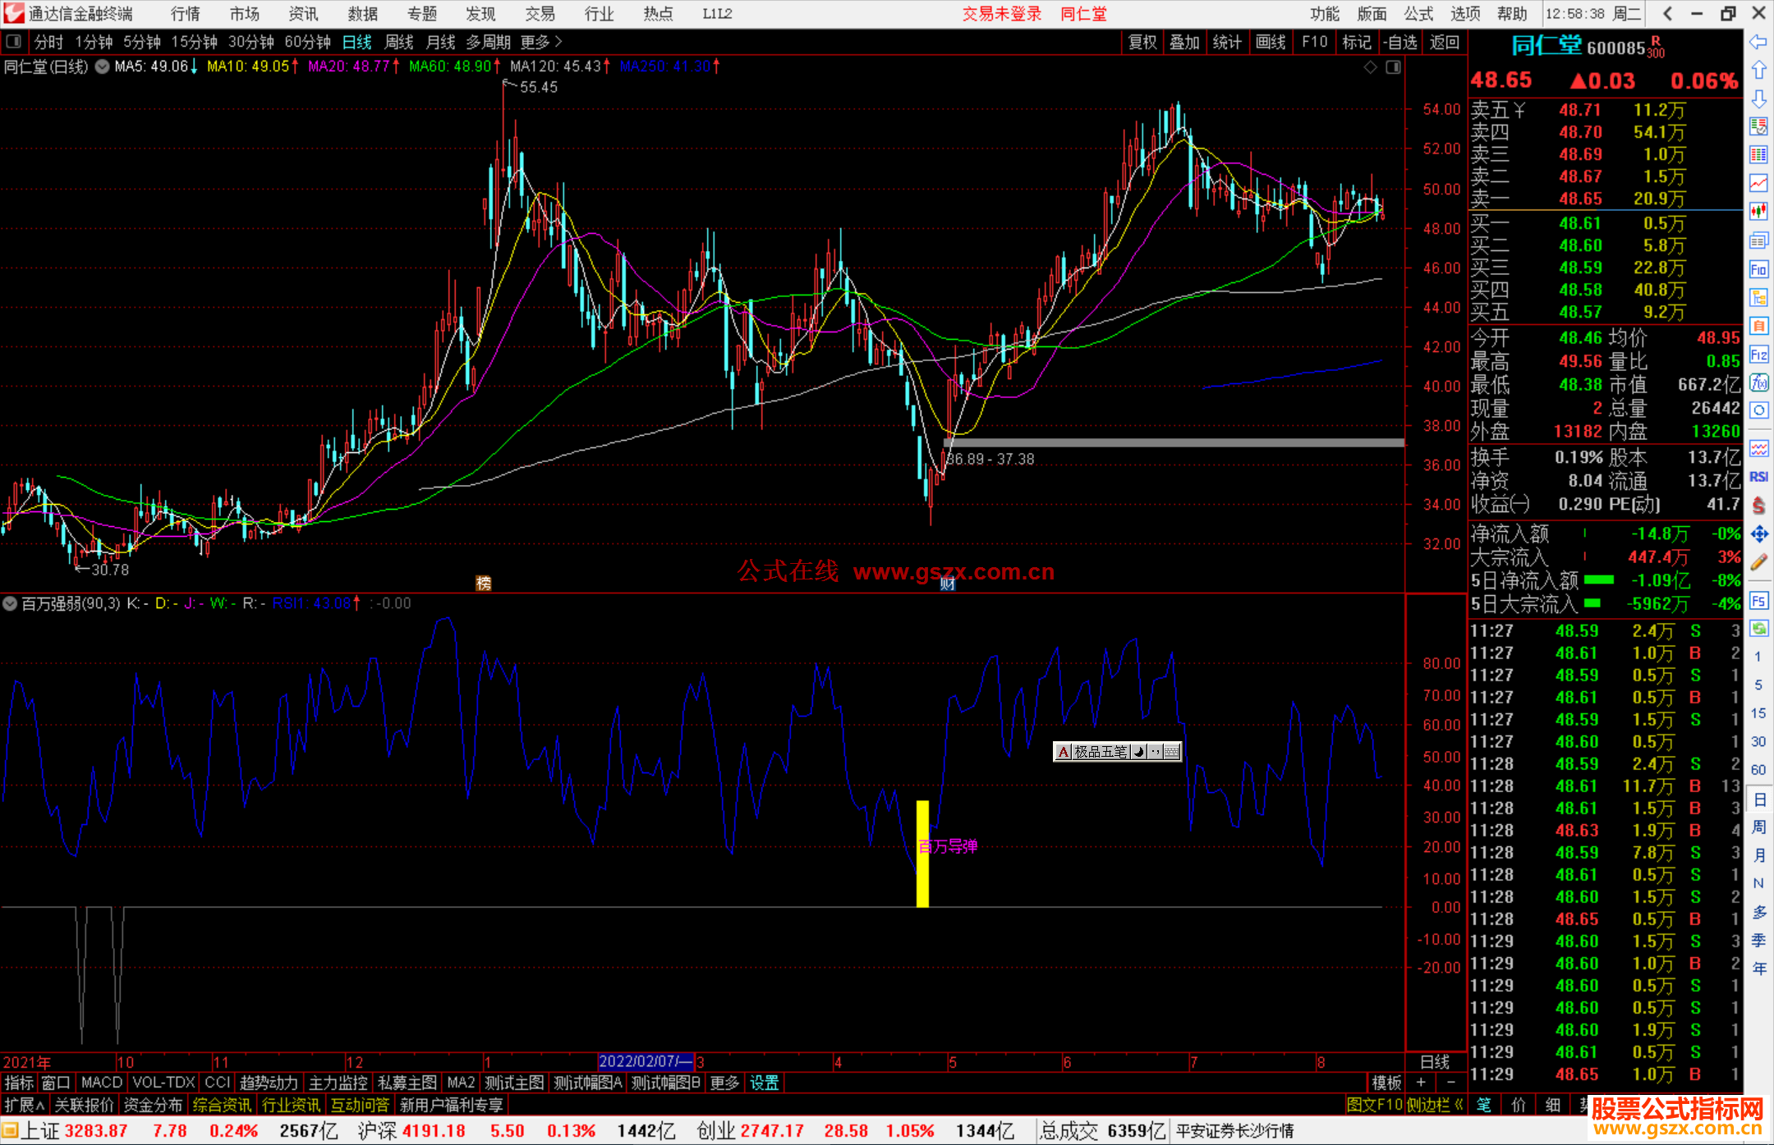Screen dimensions: 1774x1145
Task: Click the 财 marker on price chart
Action: 947,584
